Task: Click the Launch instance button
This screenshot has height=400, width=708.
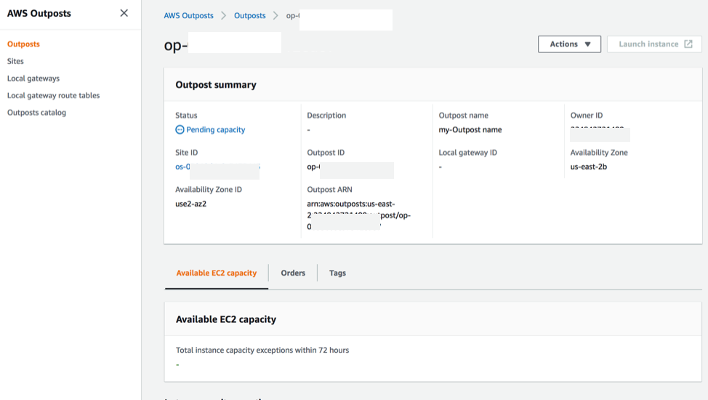Action: 654,44
